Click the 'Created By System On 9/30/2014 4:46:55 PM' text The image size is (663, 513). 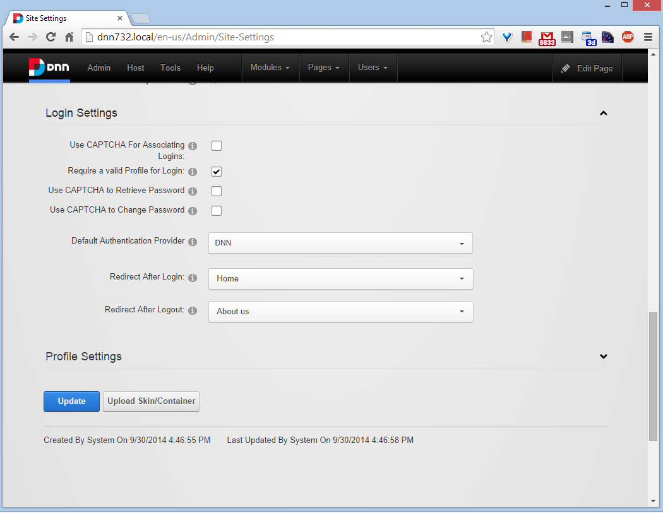[x=127, y=440]
